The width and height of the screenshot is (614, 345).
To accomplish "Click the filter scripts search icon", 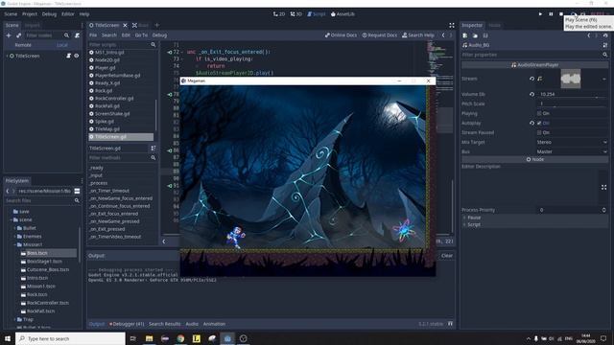I will [x=153, y=45].
